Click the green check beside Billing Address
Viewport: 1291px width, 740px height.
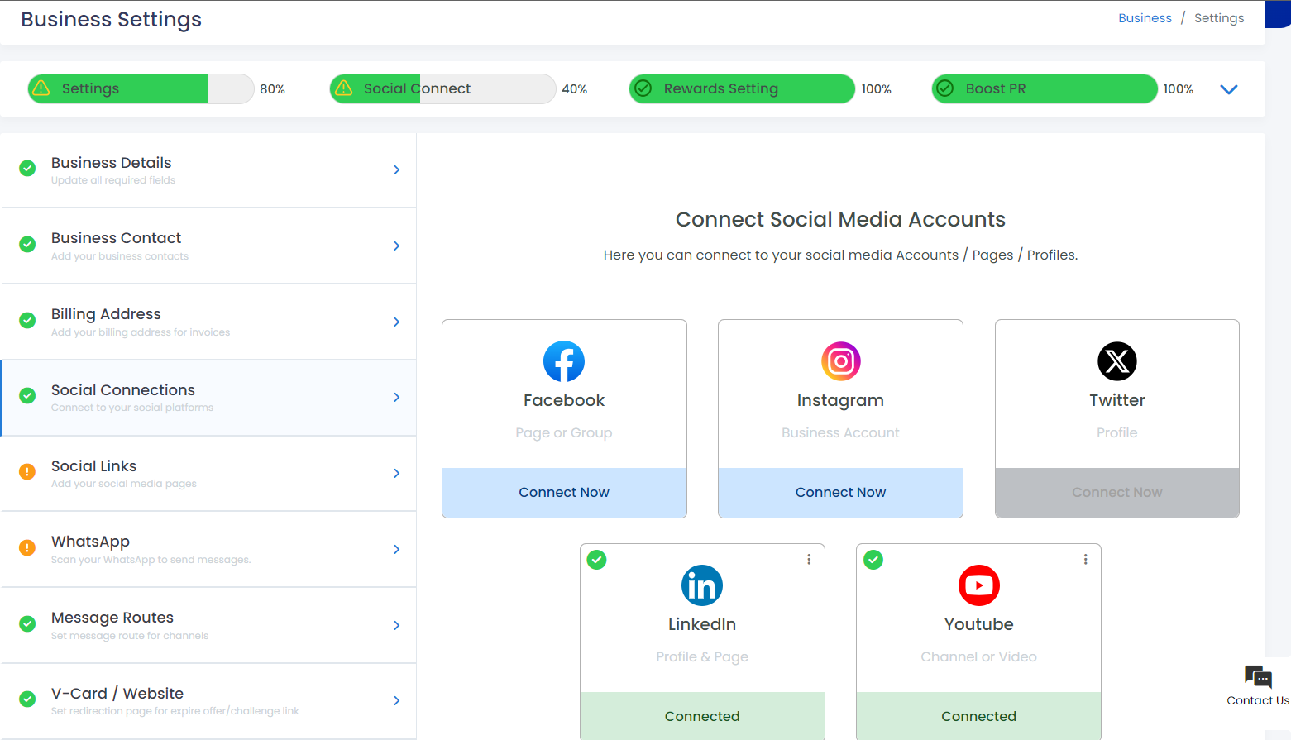click(27, 321)
